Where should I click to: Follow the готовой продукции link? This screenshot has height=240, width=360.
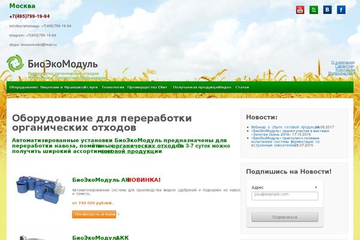pyautogui.click(x=131, y=151)
